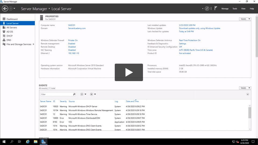Screen dimensions: 258x145
Task: Expand File and Storage Services
Action: coord(33,44)
